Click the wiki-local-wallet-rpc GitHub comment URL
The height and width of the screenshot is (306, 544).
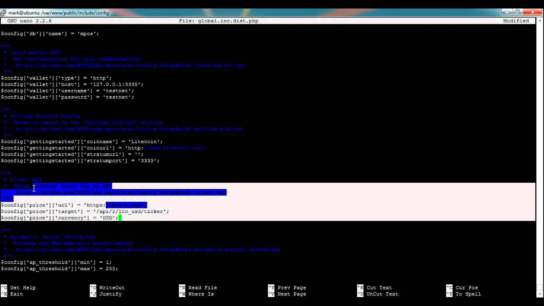coord(131,65)
